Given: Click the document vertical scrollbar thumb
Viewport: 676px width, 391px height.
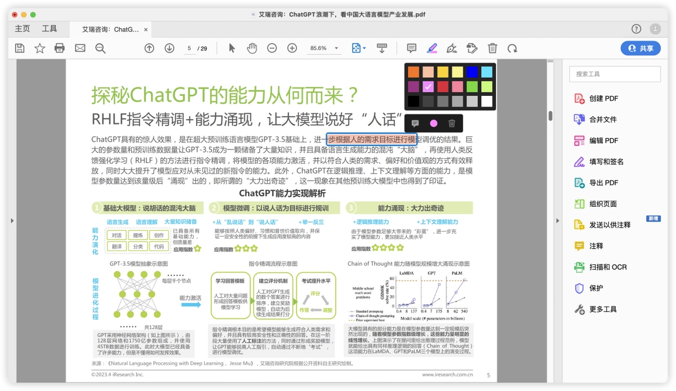Looking at the screenshot, I should pyautogui.click(x=550, y=116).
